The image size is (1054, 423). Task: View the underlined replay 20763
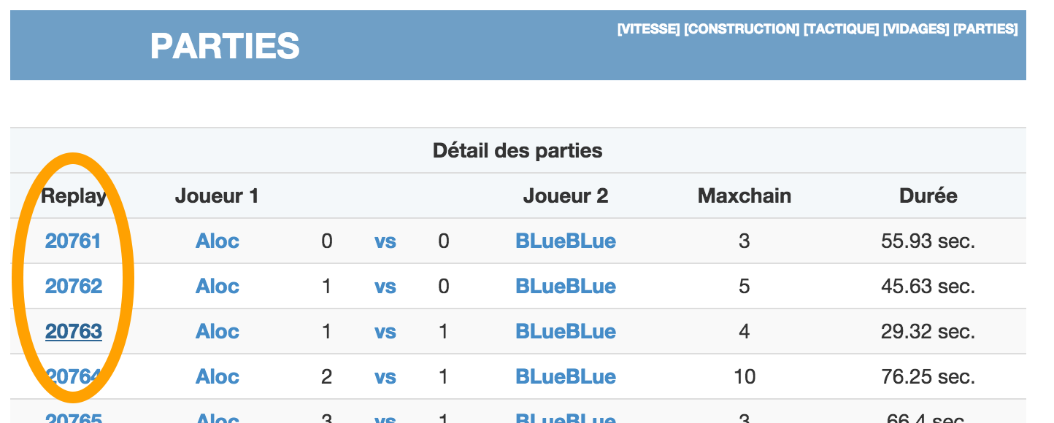click(x=74, y=331)
